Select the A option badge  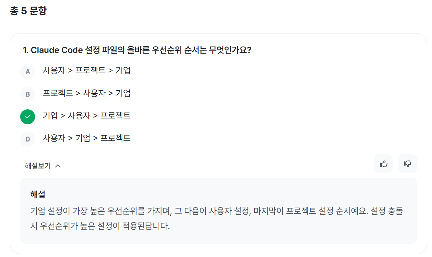28,72
